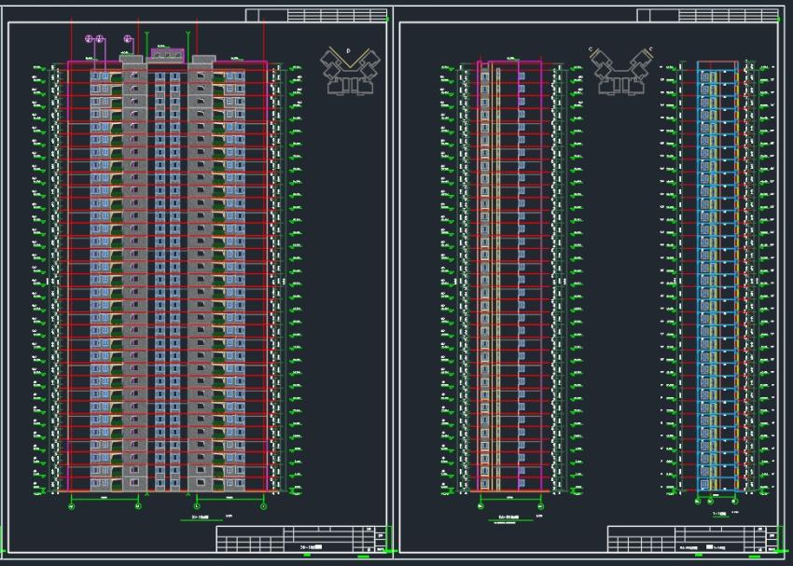Image resolution: width=793 pixels, height=566 pixels.
Task: Click the revision table at top of left sheet
Action: [315, 15]
